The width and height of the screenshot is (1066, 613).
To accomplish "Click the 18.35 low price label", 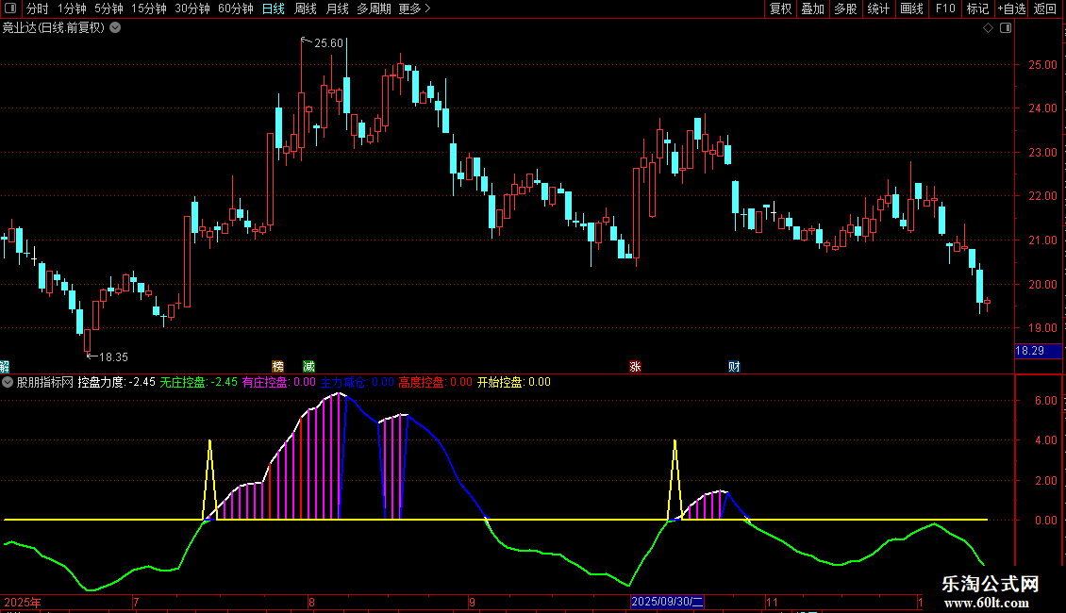I will (x=113, y=356).
